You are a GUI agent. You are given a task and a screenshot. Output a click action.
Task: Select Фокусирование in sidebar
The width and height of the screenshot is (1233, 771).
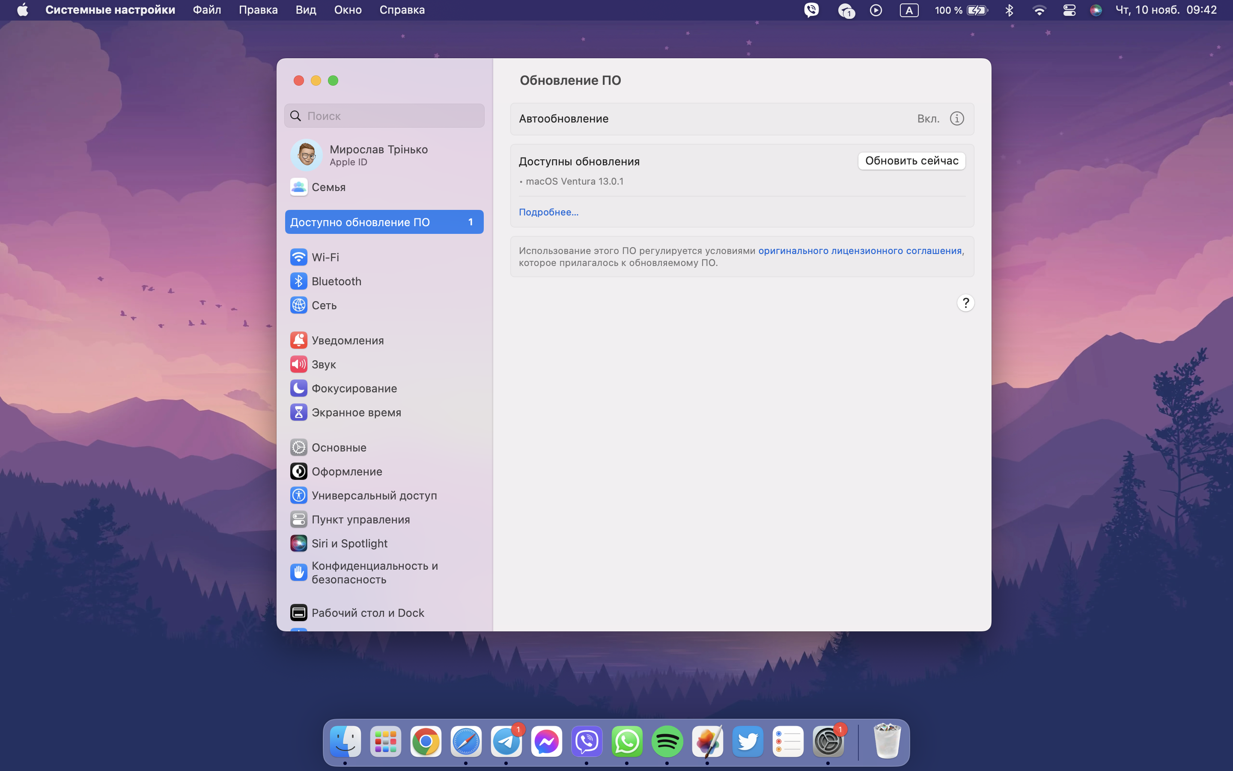[354, 388]
